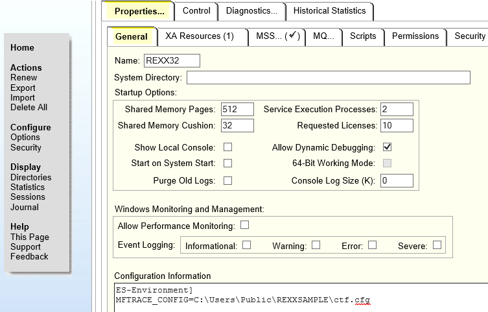Click the Name field containing REXX32
488x312 pixels.
tap(172, 61)
